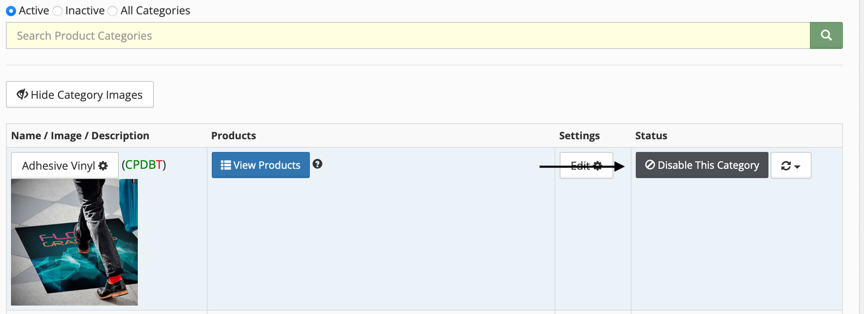This screenshot has width=864, height=314.
Task: Select the Active radio button
Action: tap(11, 11)
